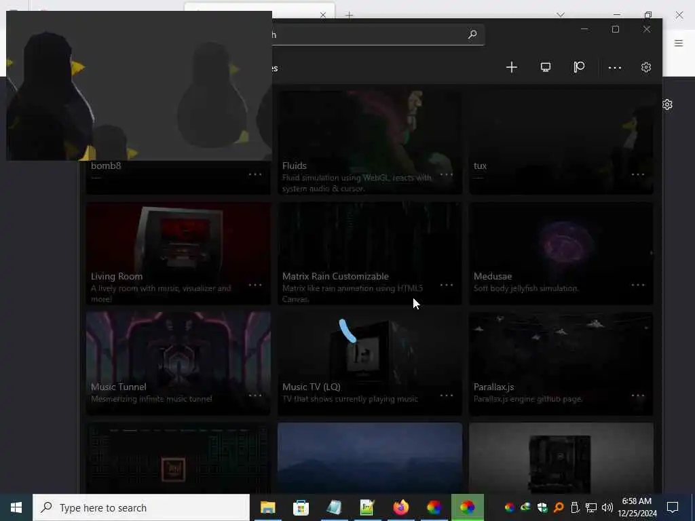
Task: Open Matrix Rain Customizable card options menu
Action: click(447, 285)
